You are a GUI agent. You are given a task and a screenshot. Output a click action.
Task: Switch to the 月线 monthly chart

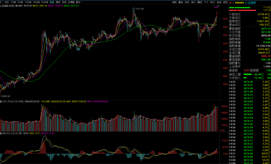coord(64,2)
